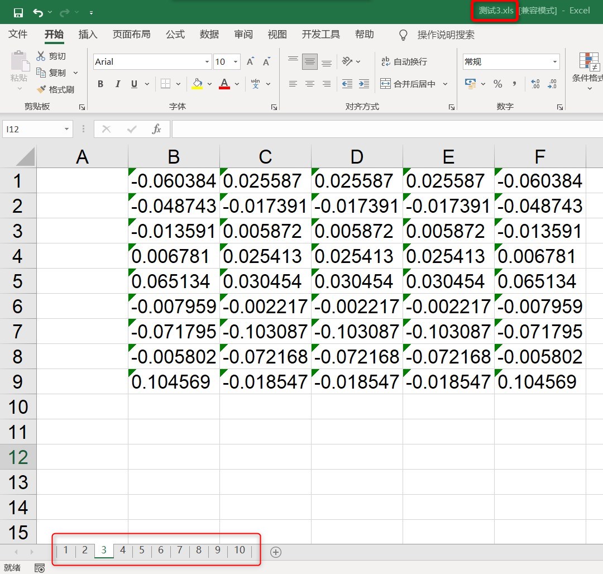Open the font name dropdown

[x=207, y=61]
